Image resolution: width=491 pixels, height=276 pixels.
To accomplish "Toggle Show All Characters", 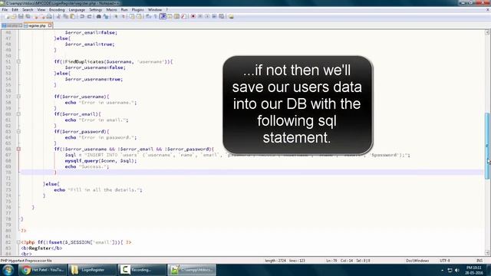I will pyautogui.click(x=155, y=16).
